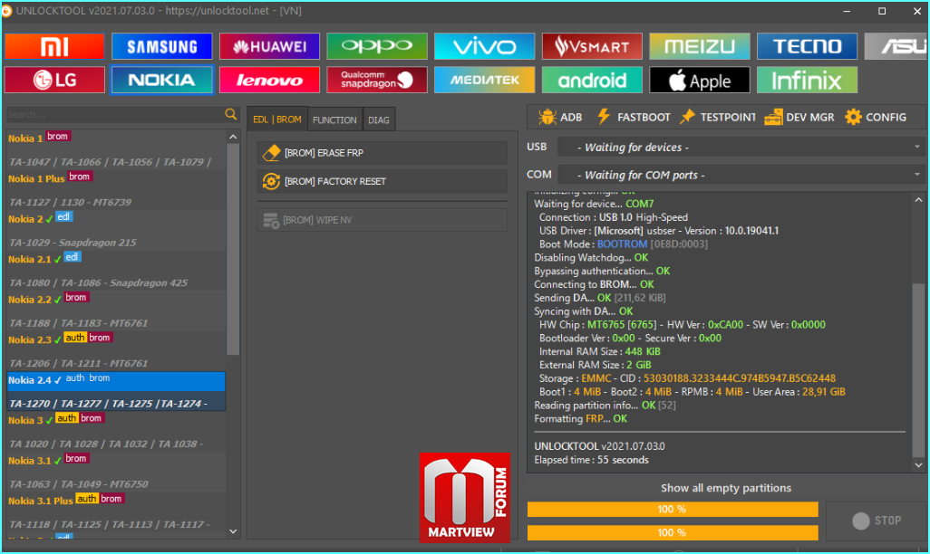This screenshot has width=930, height=554.
Task: Click log panel scroll-up arrow
Action: (x=919, y=200)
